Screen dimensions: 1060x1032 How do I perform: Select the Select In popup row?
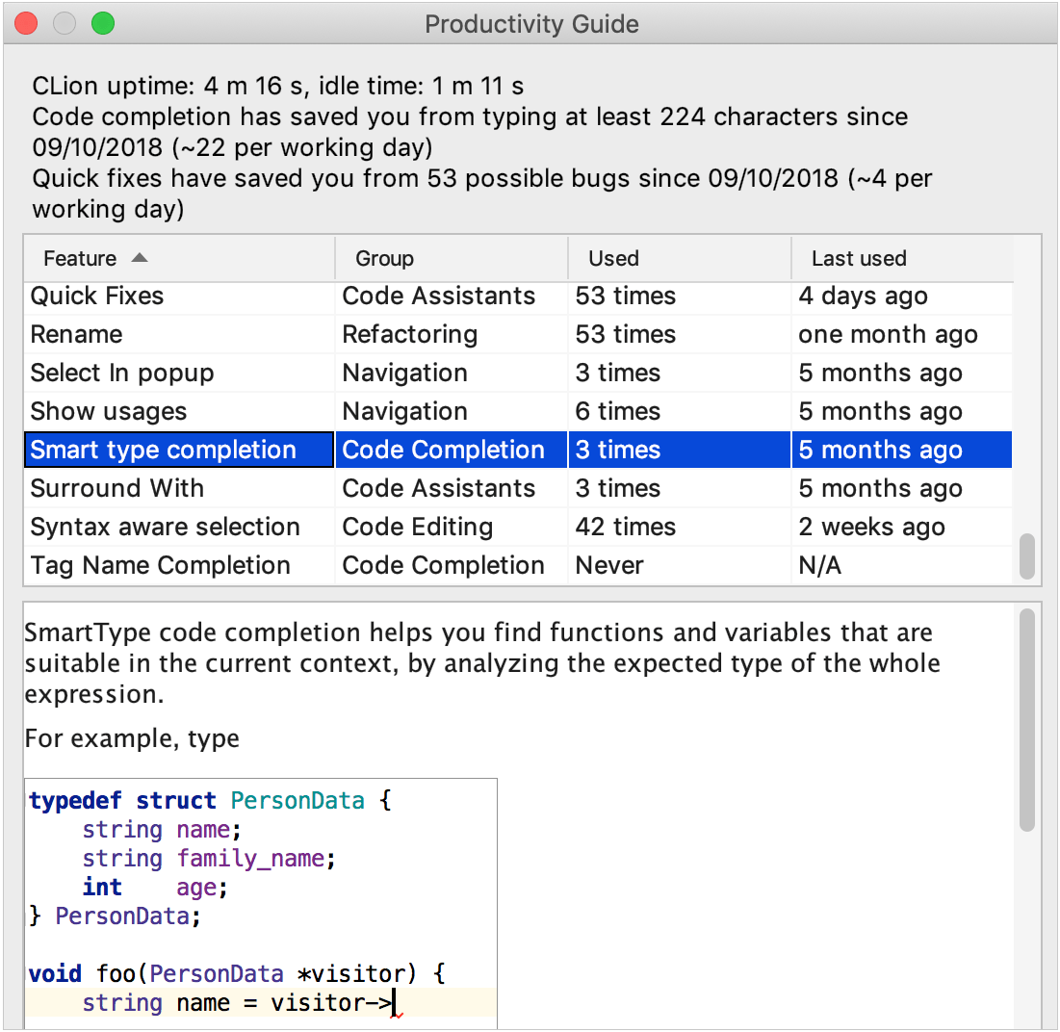pyautogui.click(x=519, y=374)
